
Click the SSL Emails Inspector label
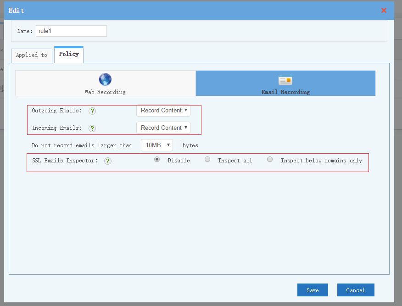65,161
